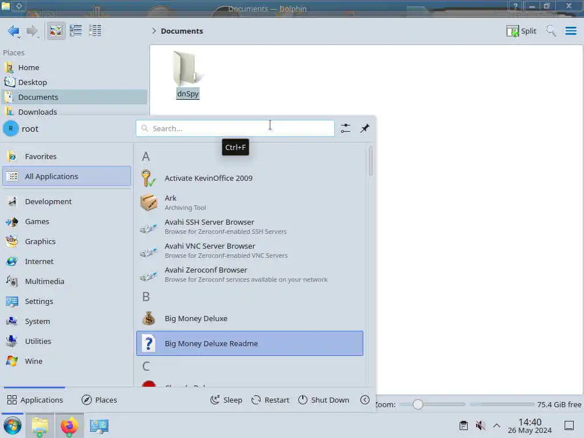Click the C section letter header
The width and height of the screenshot is (584, 438).
click(x=146, y=366)
